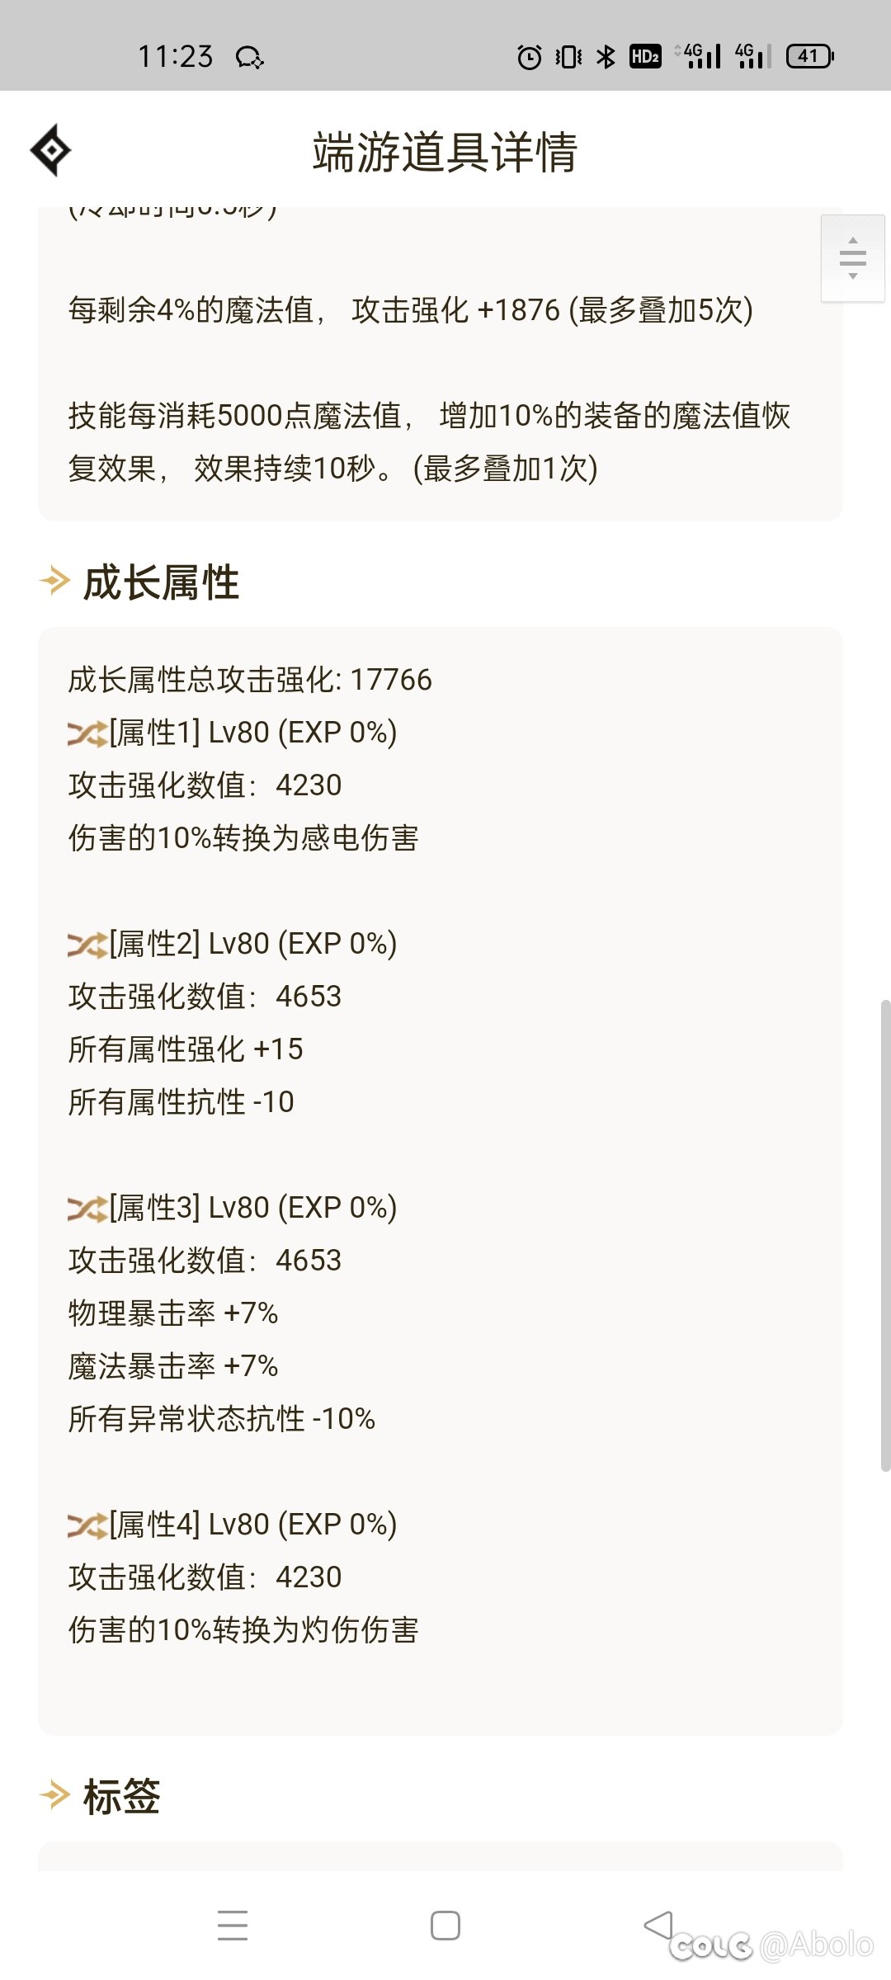
Task: Tap the Bluetooth icon in status bar
Action: [606, 56]
